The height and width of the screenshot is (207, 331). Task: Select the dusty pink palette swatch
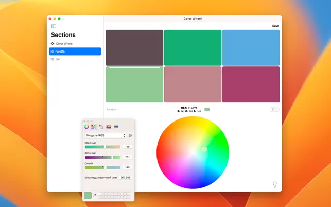pos(193,84)
